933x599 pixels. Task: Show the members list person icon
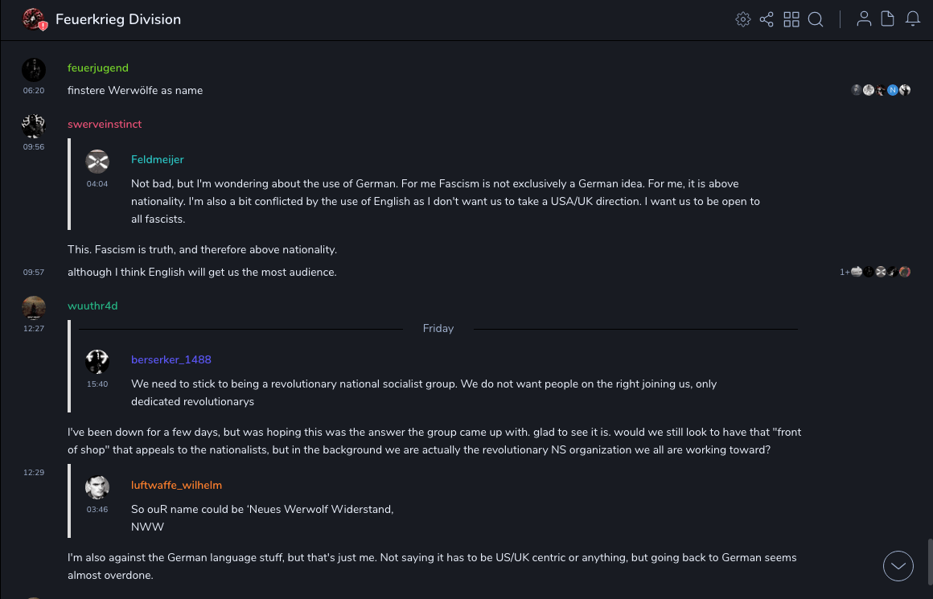click(x=864, y=19)
